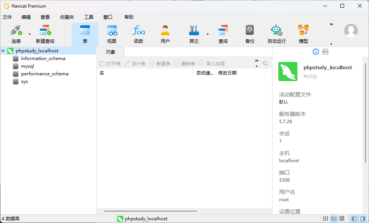Image resolution: width=369 pixels, height=223 pixels.
Task: Toggle left navigation pane visibility
Action: pos(354,218)
